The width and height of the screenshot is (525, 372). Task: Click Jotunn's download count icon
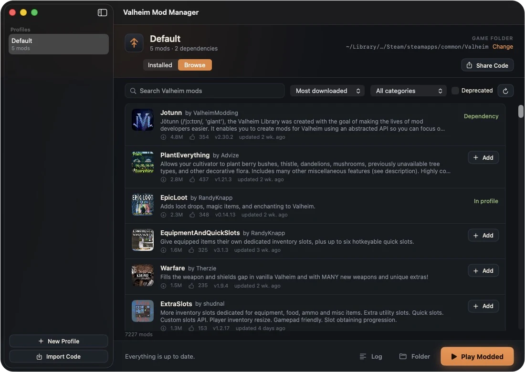(163, 137)
